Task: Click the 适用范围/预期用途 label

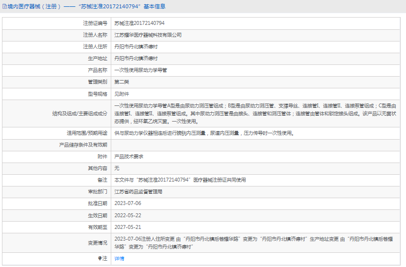Action: pos(87,133)
